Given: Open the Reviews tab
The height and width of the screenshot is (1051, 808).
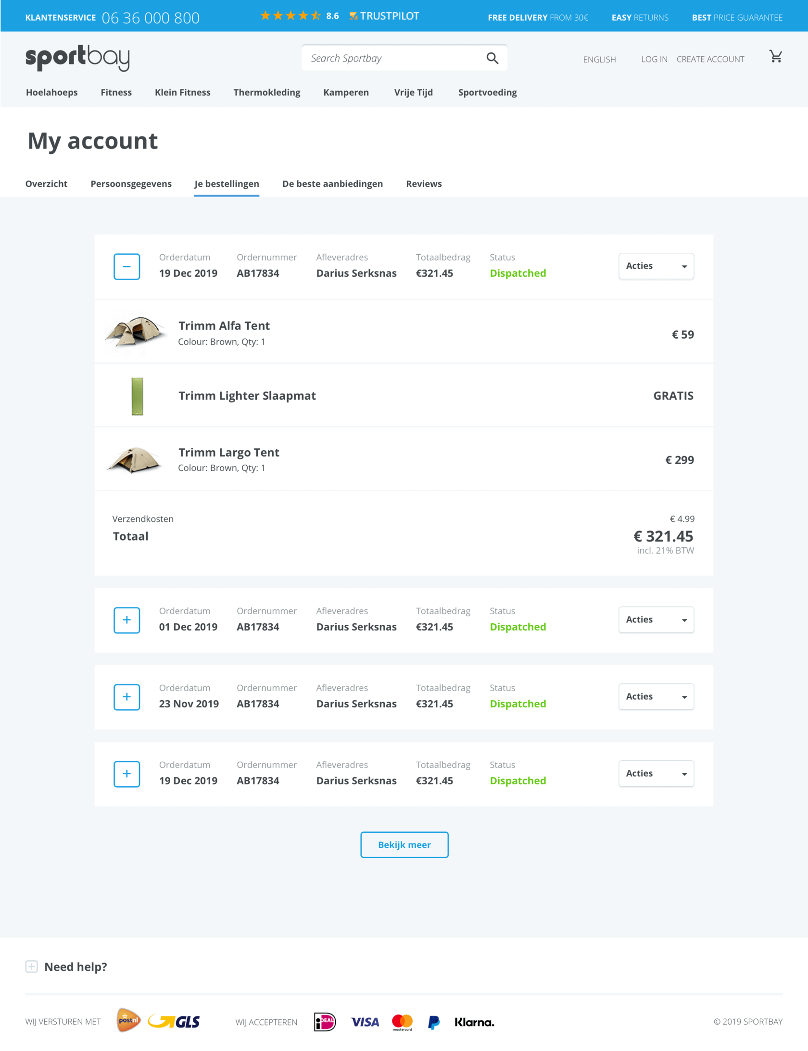Looking at the screenshot, I should click(423, 184).
